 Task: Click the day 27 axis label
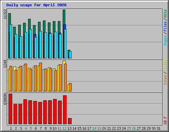(x=139, y=128)
